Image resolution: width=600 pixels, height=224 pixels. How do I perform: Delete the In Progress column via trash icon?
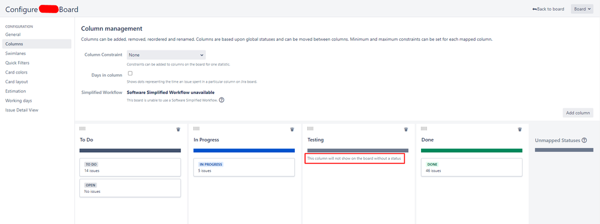(292, 129)
